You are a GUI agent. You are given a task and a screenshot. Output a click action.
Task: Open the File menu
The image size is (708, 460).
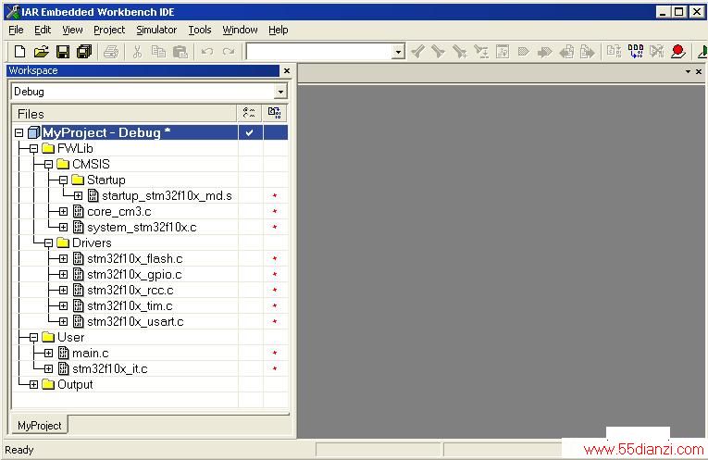click(x=17, y=30)
